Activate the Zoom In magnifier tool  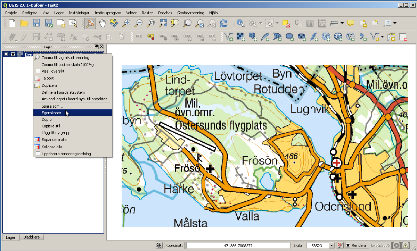(126, 23)
